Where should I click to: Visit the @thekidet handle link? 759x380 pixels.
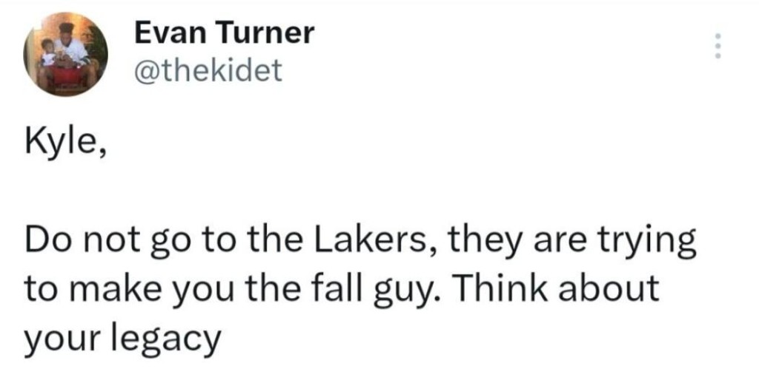[x=208, y=70]
